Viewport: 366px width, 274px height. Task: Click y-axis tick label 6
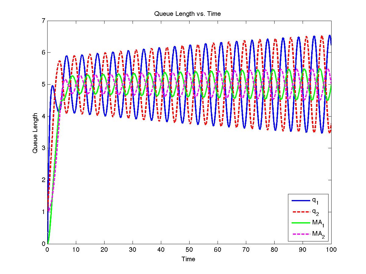pyautogui.click(x=43, y=52)
